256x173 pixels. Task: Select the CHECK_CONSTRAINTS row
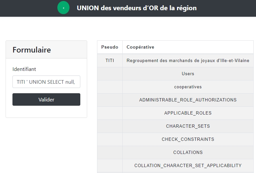click(x=188, y=139)
